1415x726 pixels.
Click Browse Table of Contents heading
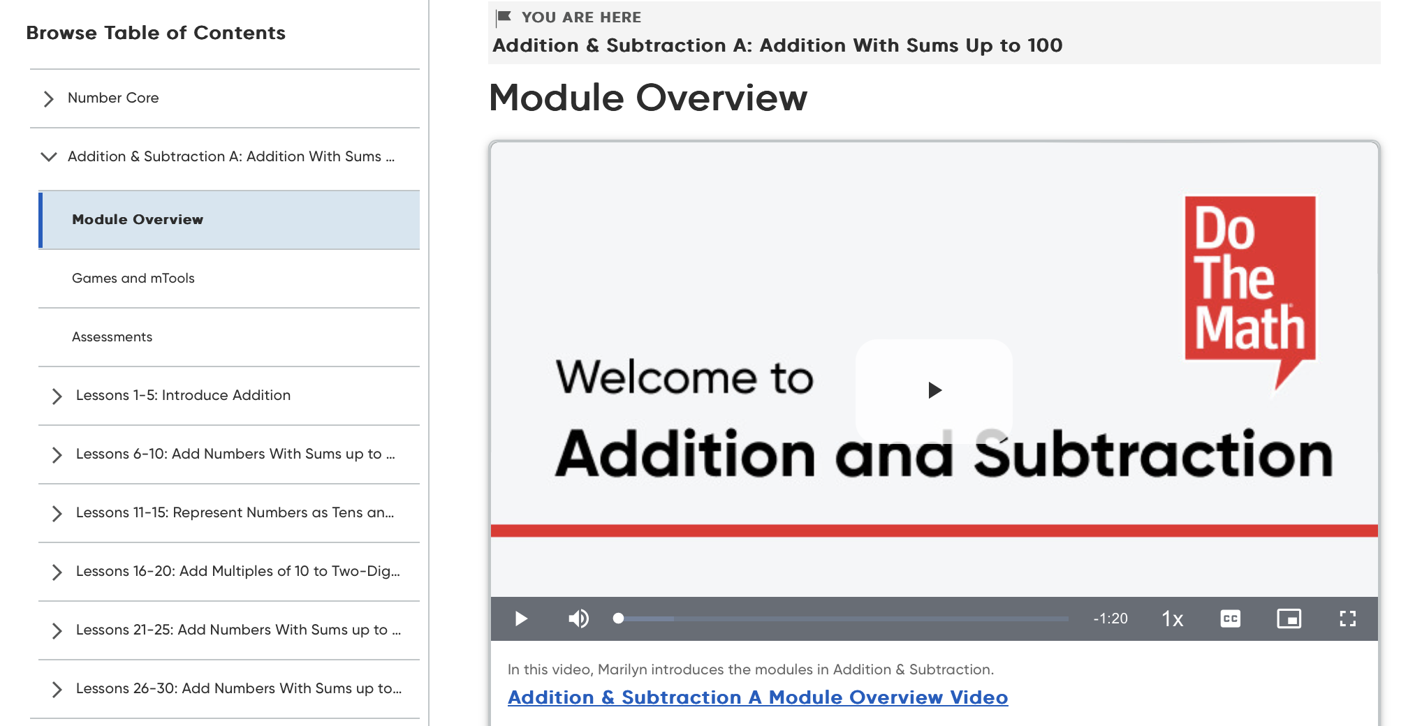pos(156,33)
